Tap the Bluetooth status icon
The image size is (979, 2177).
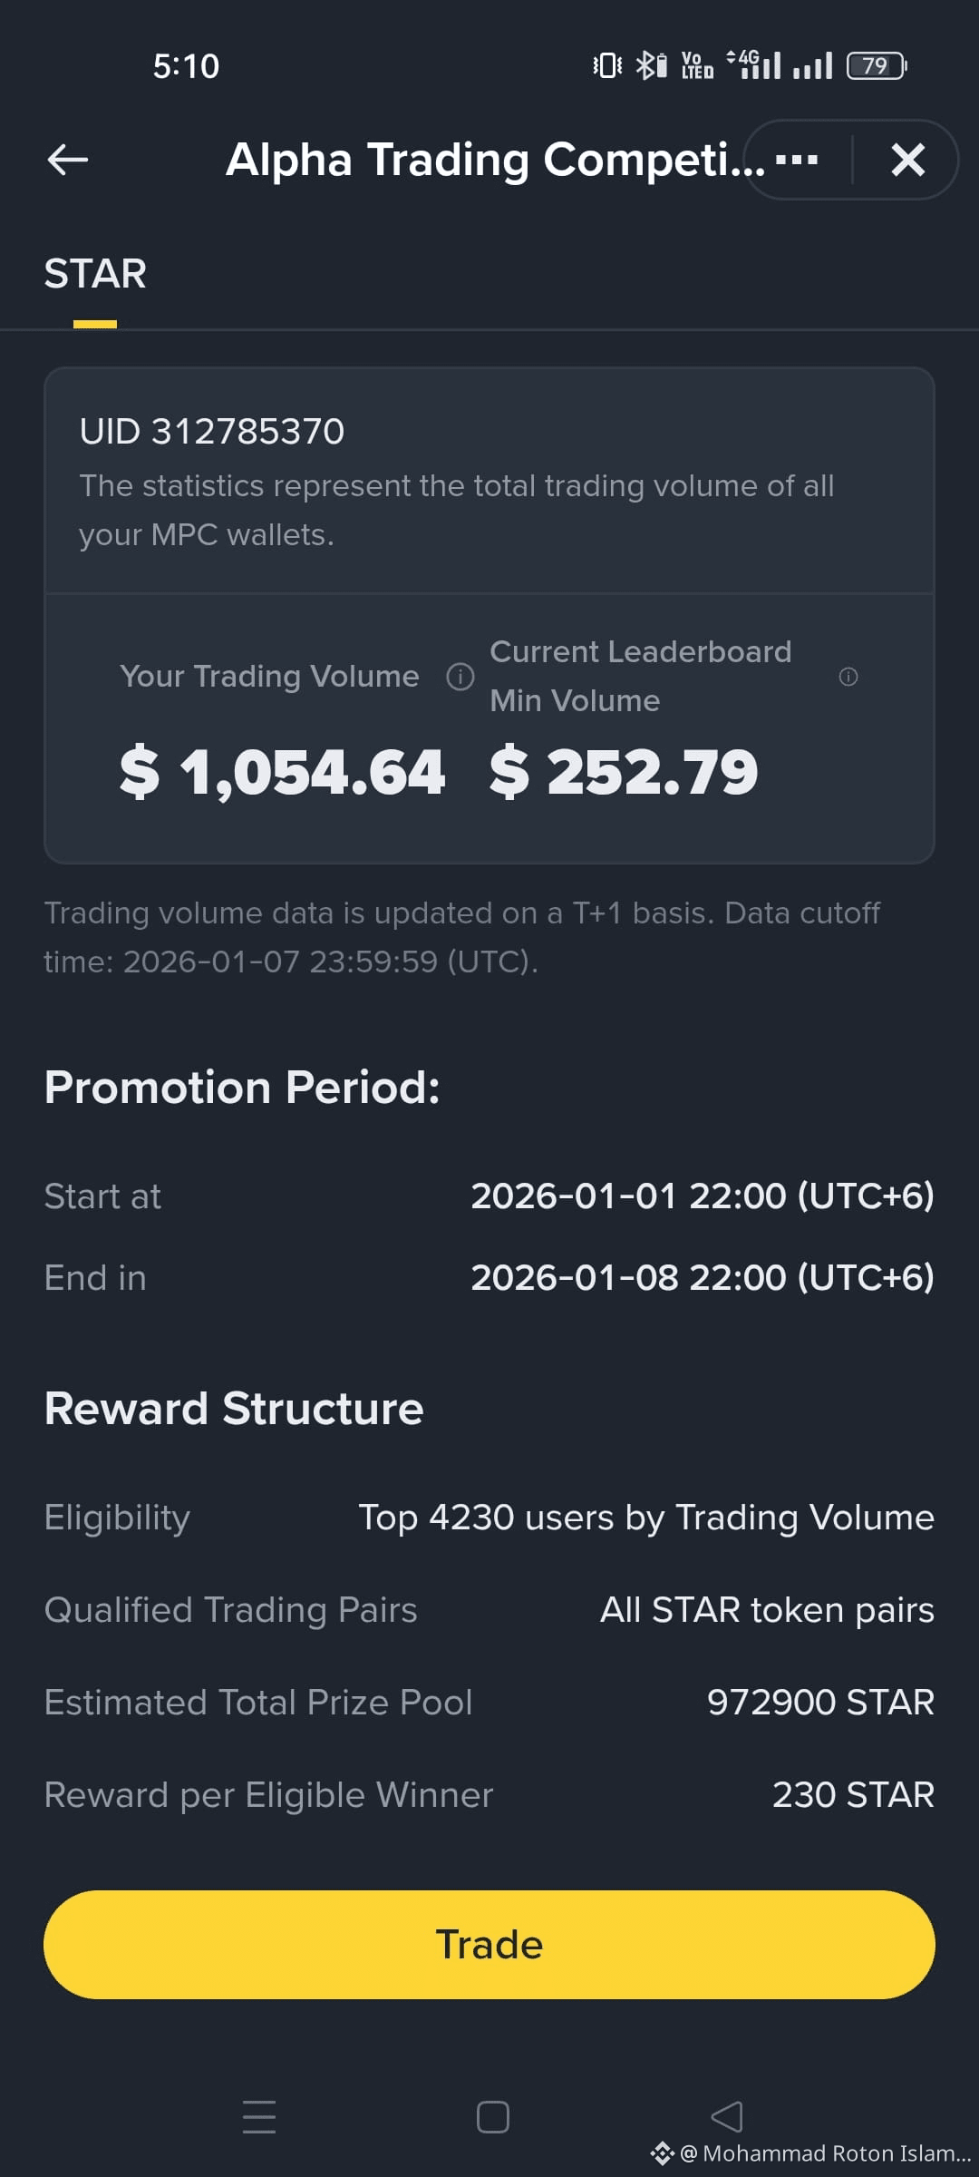[651, 65]
